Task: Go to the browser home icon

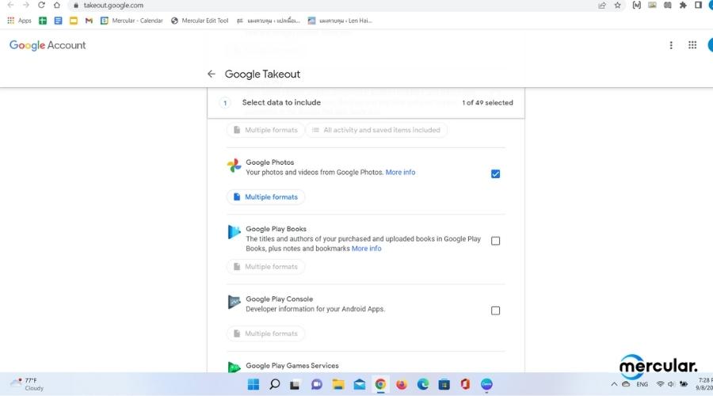Action: 57,5
